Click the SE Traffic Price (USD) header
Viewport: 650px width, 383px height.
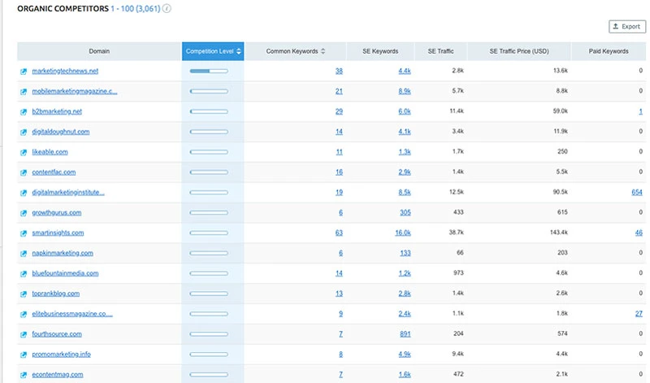click(519, 51)
